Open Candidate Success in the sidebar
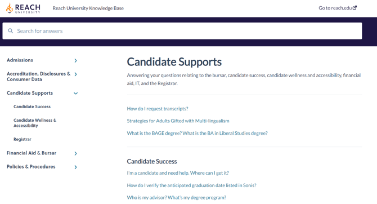The width and height of the screenshot is (377, 204). 32,107
